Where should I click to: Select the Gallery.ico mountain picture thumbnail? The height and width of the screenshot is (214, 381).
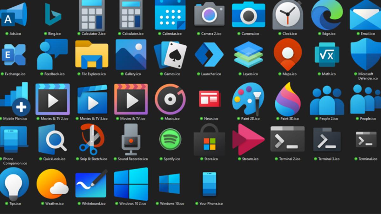[x=131, y=55]
